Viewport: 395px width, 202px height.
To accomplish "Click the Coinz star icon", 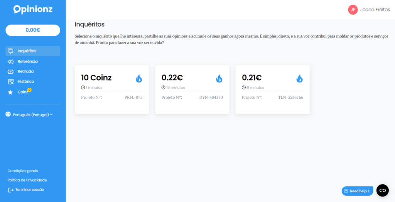I will point(10,93).
